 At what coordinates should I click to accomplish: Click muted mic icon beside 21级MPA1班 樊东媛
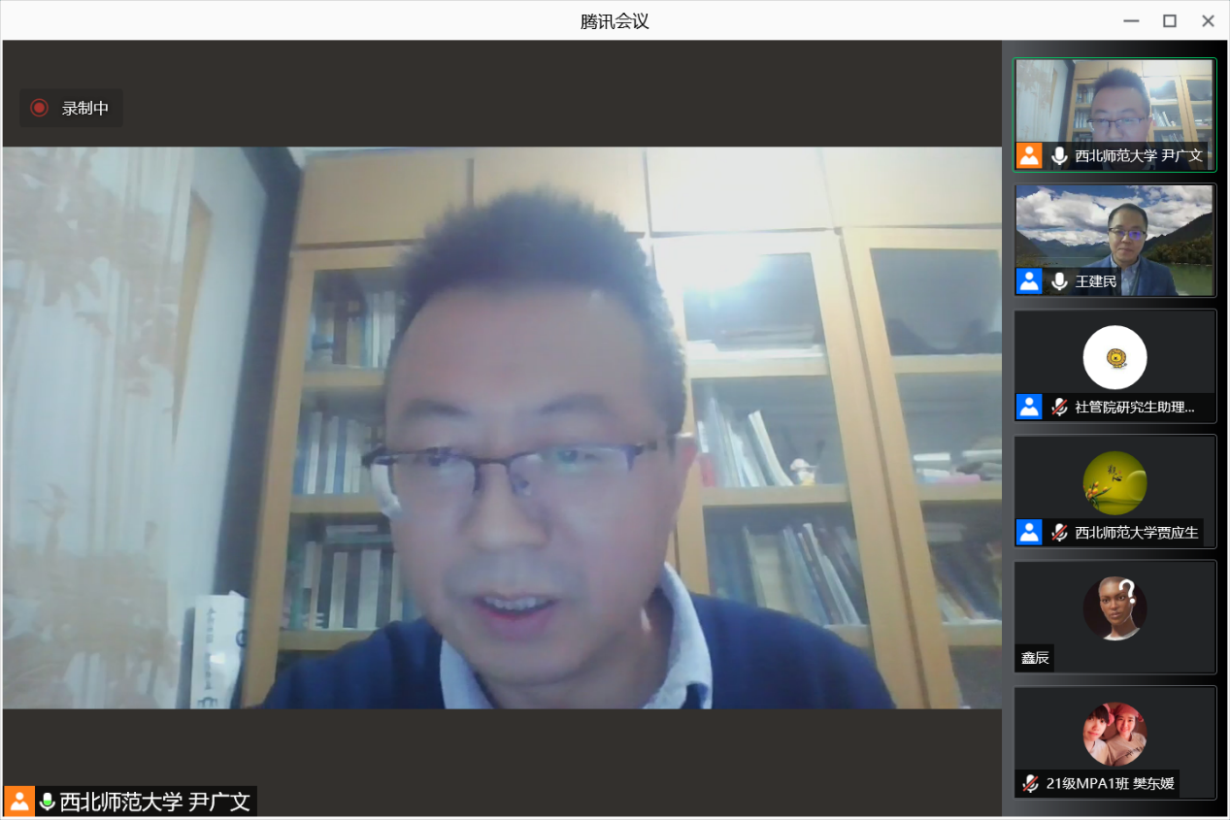coord(1030,783)
